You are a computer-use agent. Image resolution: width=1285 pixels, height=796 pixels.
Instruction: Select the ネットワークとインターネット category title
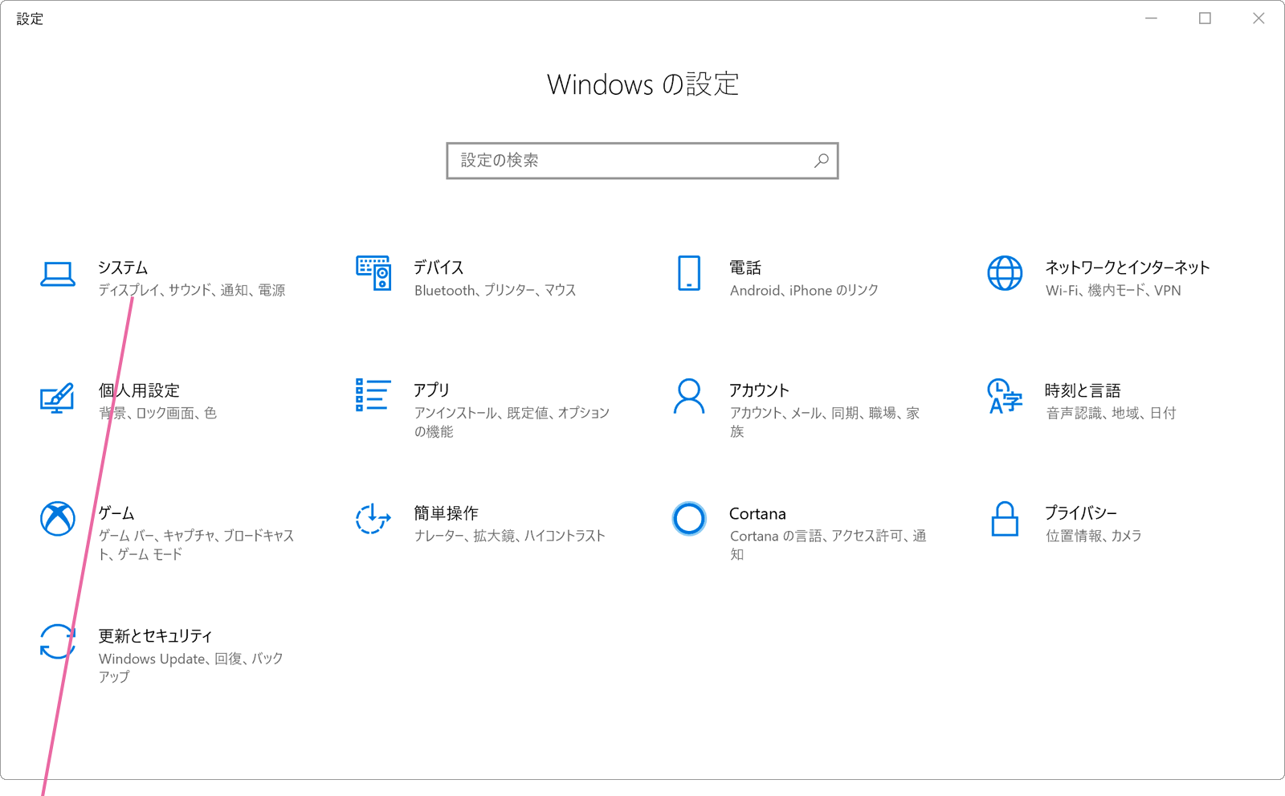pos(1128,267)
